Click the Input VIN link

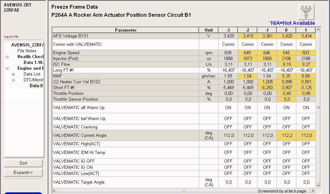point(11,37)
